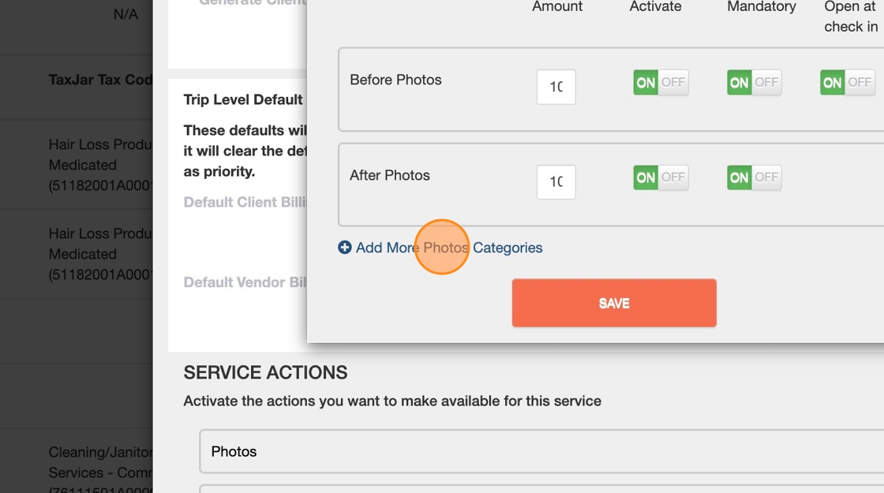This screenshot has height=493, width=884.
Task: Select second Hair Loss Products Medicated row
Action: point(100,254)
